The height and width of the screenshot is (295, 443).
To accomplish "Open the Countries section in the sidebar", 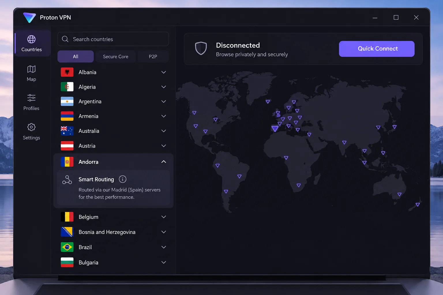I will pyautogui.click(x=31, y=44).
